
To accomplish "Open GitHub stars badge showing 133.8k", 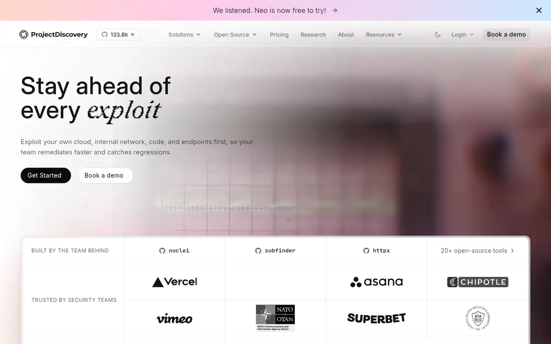I will tap(118, 34).
